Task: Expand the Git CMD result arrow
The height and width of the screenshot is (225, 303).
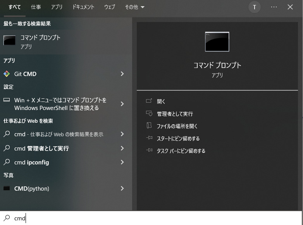Action: click(x=122, y=74)
